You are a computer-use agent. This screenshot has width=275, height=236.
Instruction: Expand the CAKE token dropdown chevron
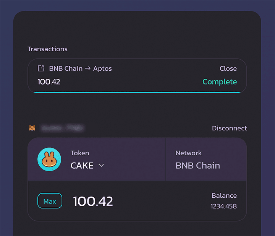pyautogui.click(x=101, y=165)
